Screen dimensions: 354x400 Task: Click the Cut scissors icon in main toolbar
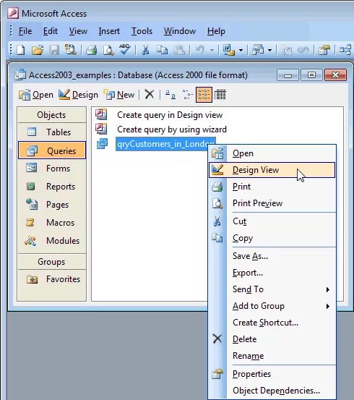[145, 50]
